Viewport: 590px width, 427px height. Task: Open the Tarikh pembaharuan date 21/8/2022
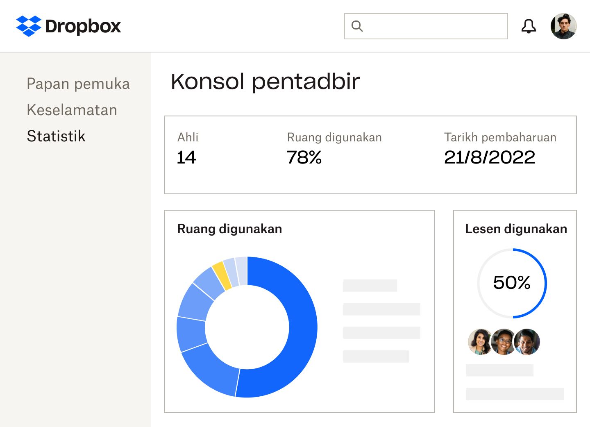click(x=490, y=157)
